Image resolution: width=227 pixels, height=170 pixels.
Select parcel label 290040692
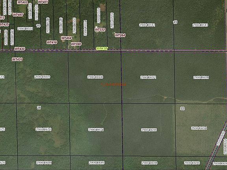(148, 78)
